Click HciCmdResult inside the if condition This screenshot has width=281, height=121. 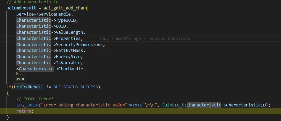29,87
